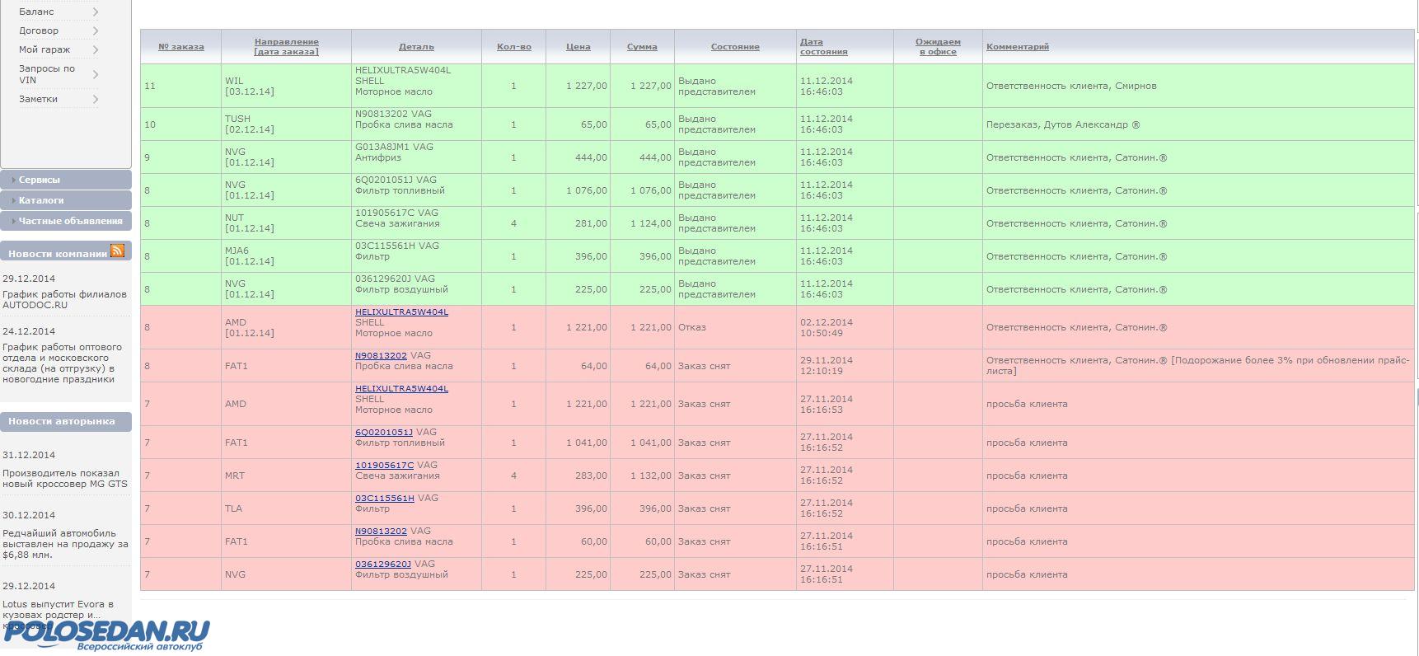Screen dimensions: 1419x656
Task: Open part link 101905617C
Action: point(384,465)
